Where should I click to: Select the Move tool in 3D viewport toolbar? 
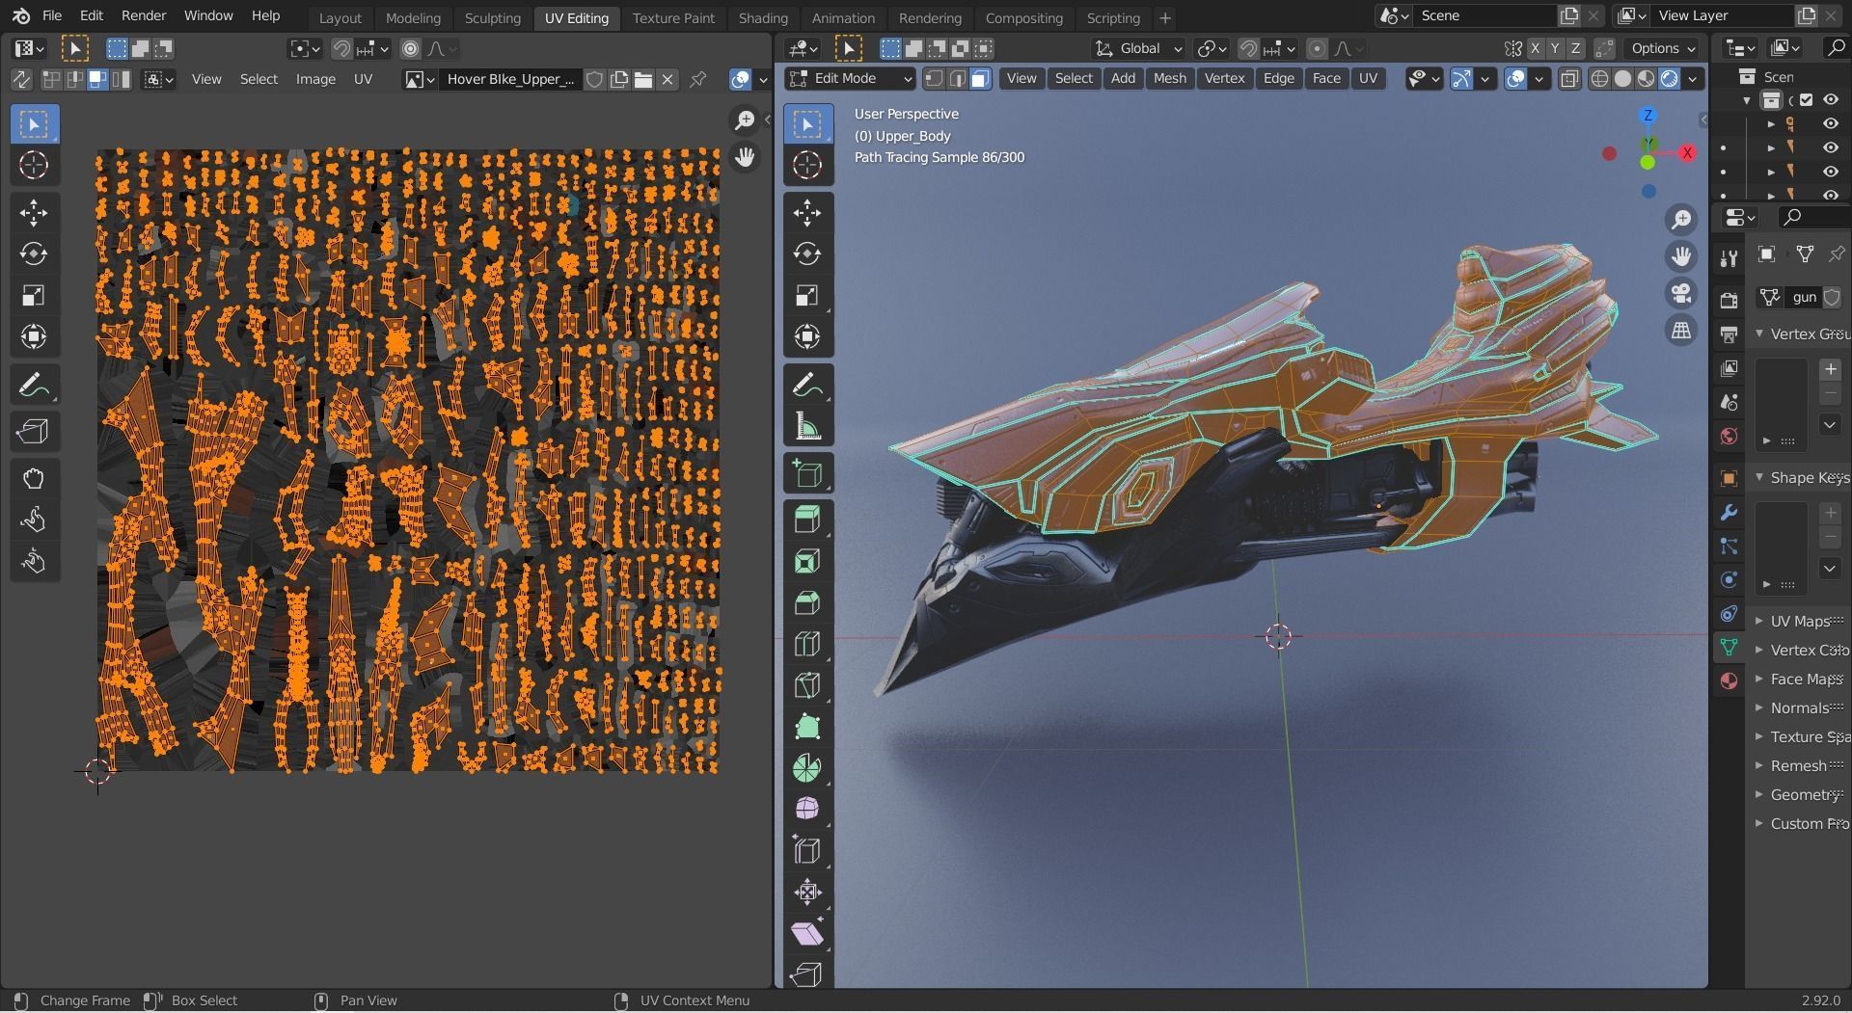[807, 213]
